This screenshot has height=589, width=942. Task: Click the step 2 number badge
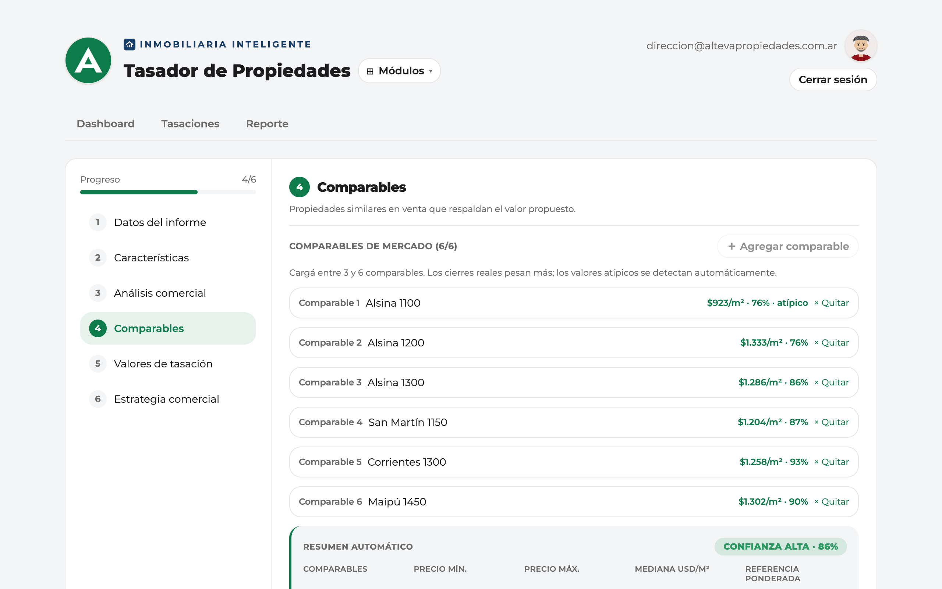pos(98,258)
